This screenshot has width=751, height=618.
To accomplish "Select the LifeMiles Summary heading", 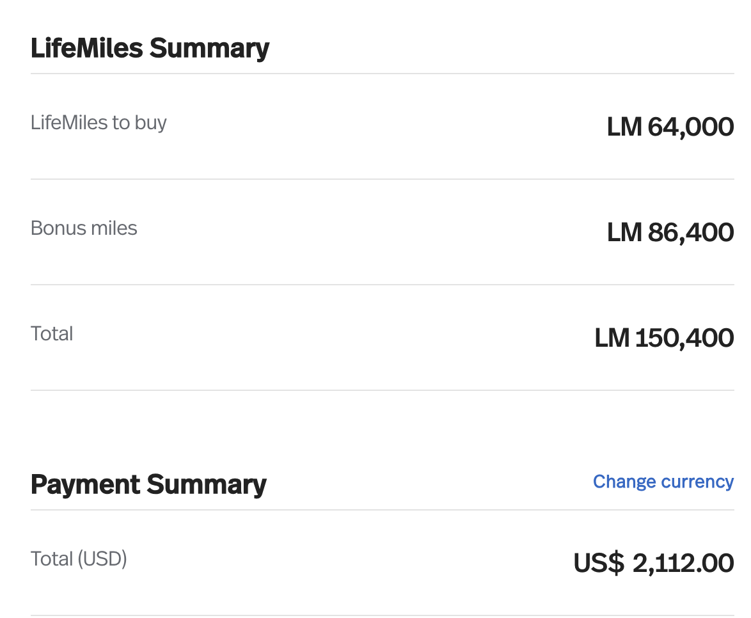I will click(150, 49).
